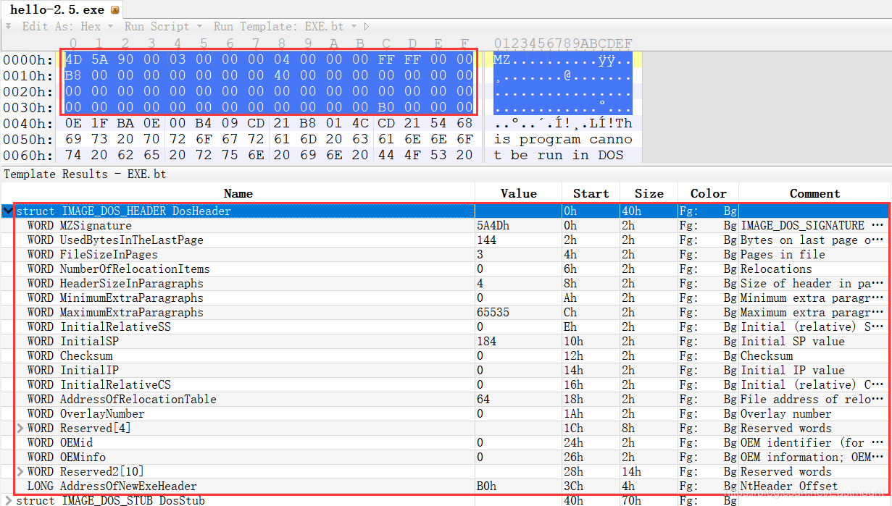Collapse the struct IMAGE_DOS_HEADER DosHeader node
The image size is (892, 506).
pos(8,211)
